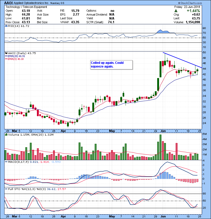Viewport: 211px width, 219px height.
Task: Click the AAOI ticker symbol in header
Action: point(8,3)
